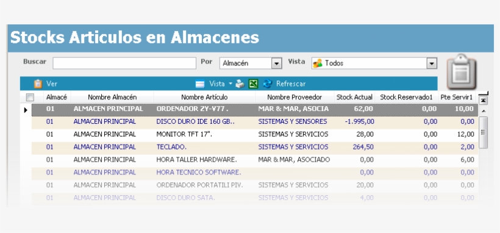Click the printer icon in toolbar
Viewport: 500px width, 233px height.
[240, 84]
